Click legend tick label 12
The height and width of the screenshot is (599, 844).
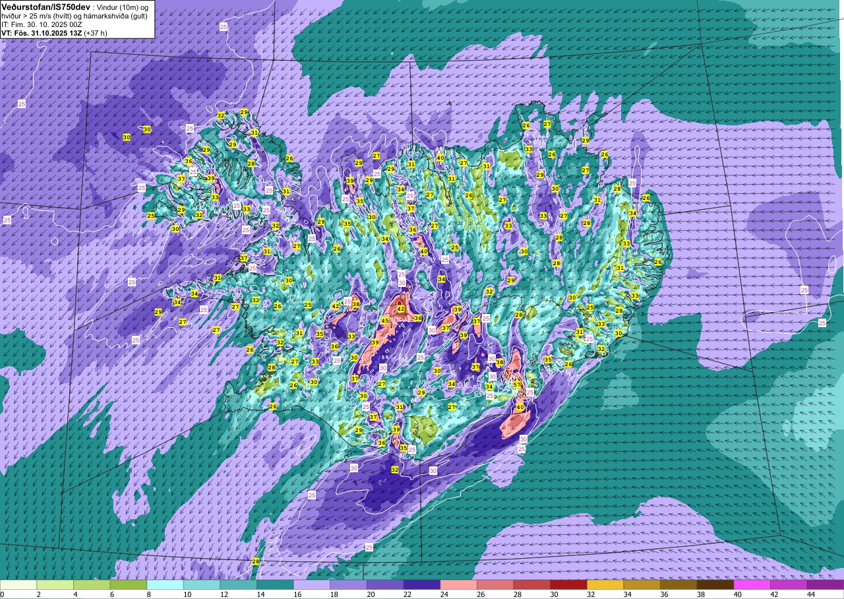(x=224, y=594)
